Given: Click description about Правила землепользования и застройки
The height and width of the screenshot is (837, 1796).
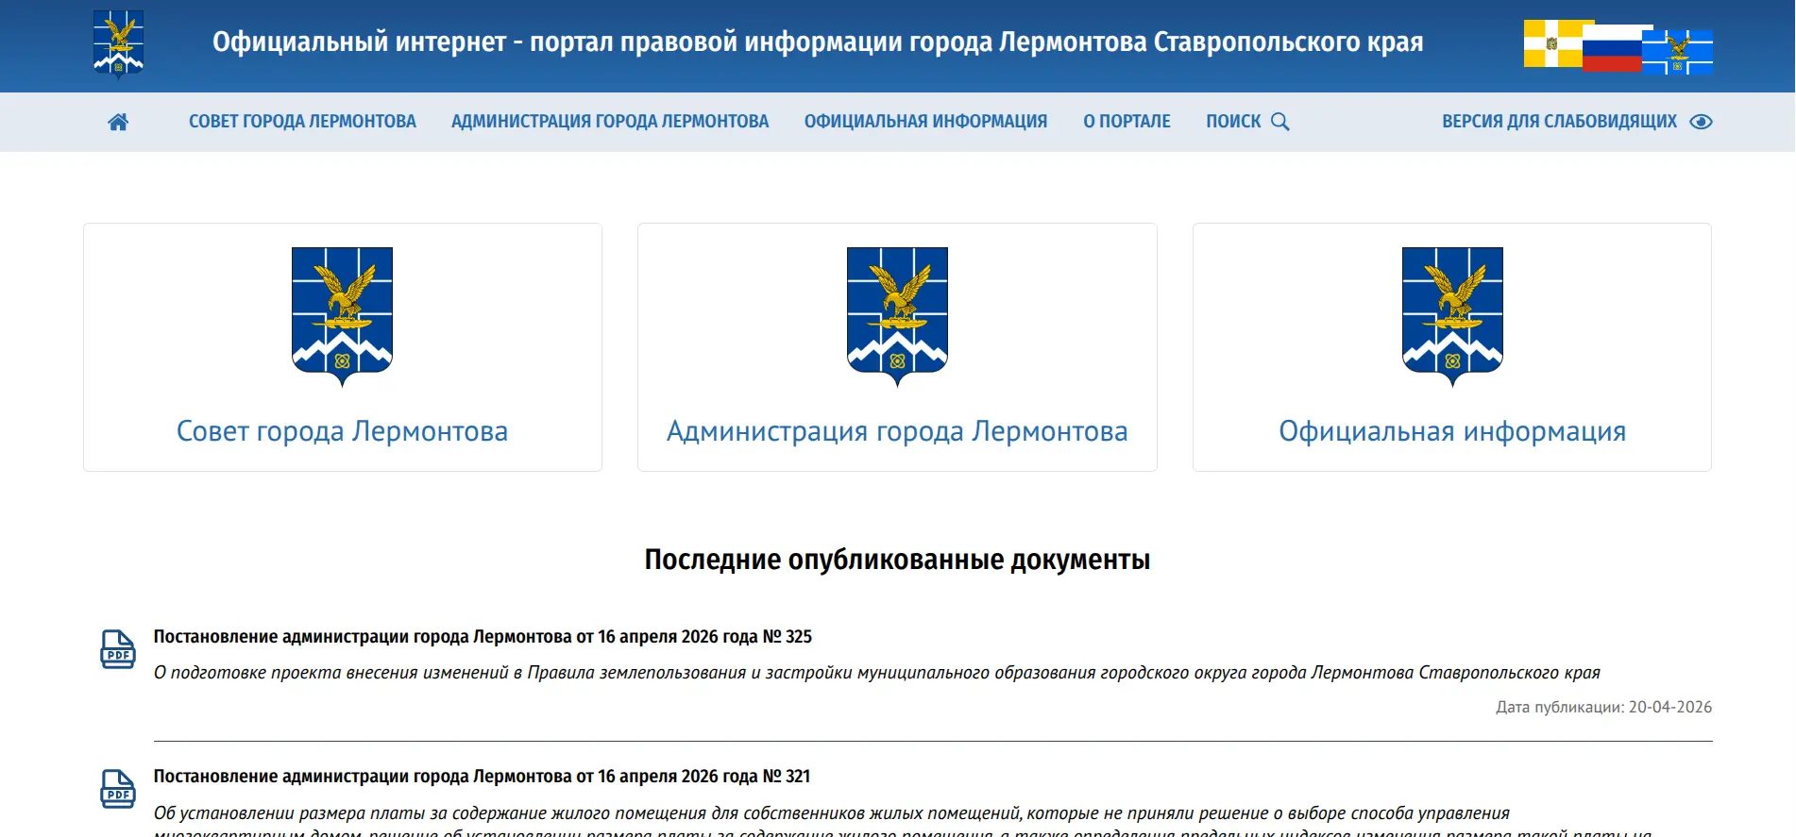Looking at the screenshot, I should pyautogui.click(x=877, y=673).
